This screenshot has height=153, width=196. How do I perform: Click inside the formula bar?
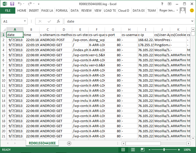click(127, 21)
